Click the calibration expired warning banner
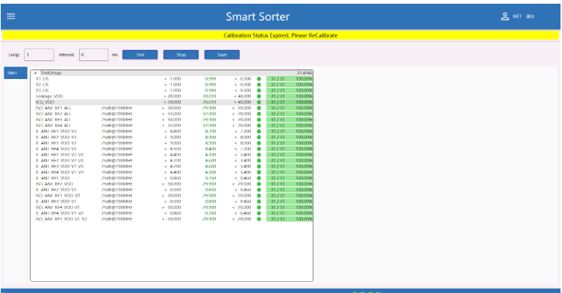 point(281,36)
